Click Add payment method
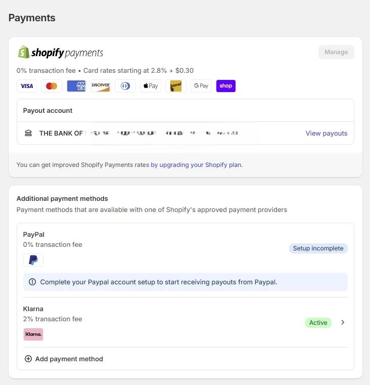Image resolution: width=370 pixels, height=385 pixels. point(64,359)
